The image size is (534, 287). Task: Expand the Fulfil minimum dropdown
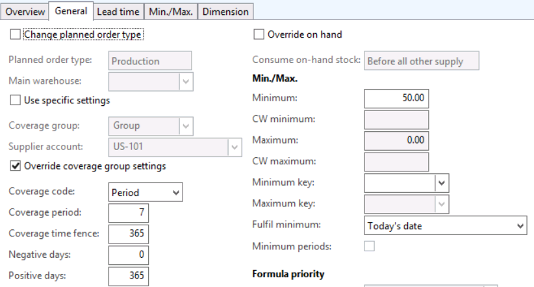point(446,225)
